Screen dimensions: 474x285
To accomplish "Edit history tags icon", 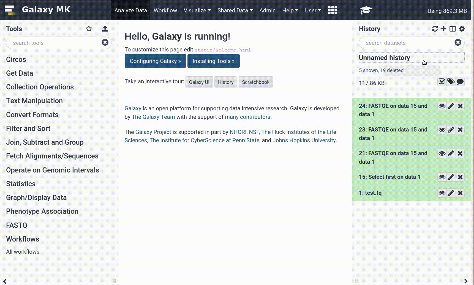I will coord(451,81).
